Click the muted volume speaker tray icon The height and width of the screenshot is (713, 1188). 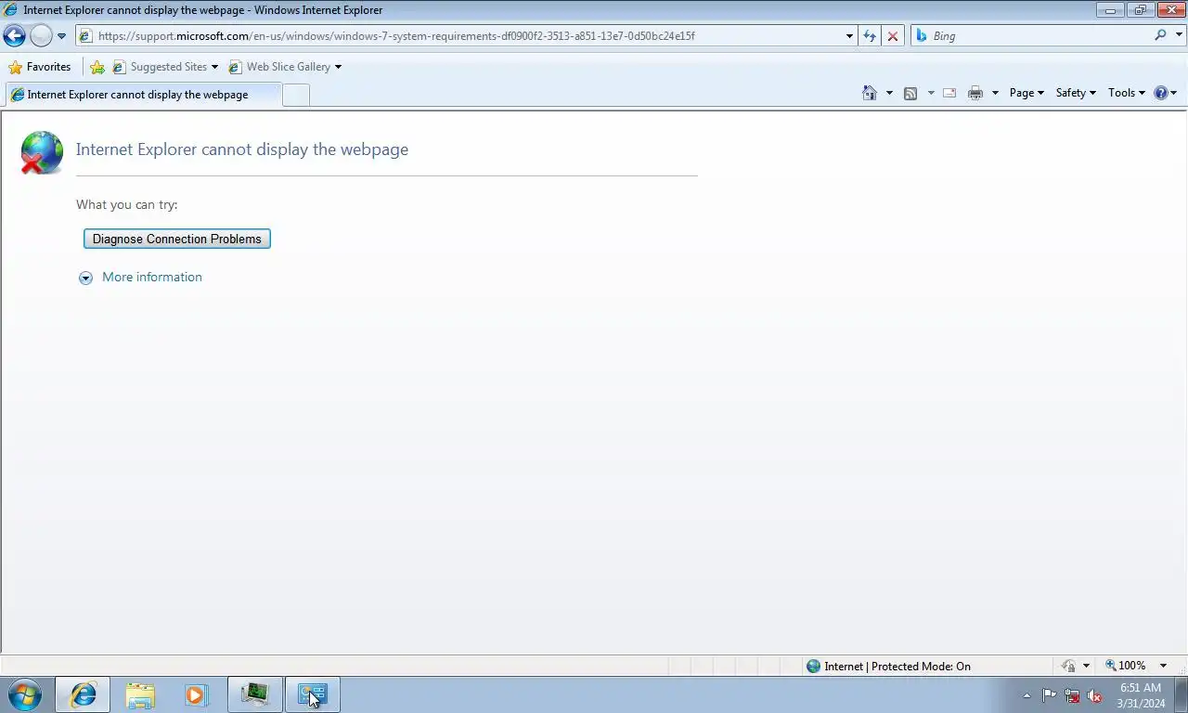[1095, 695]
